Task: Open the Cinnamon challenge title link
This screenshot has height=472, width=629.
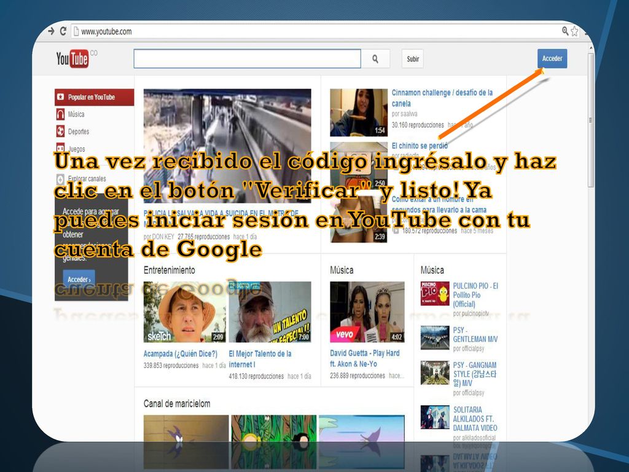Action: (x=442, y=98)
